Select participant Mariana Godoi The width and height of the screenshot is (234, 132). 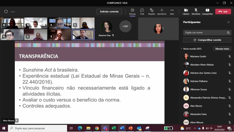coord(207,56)
